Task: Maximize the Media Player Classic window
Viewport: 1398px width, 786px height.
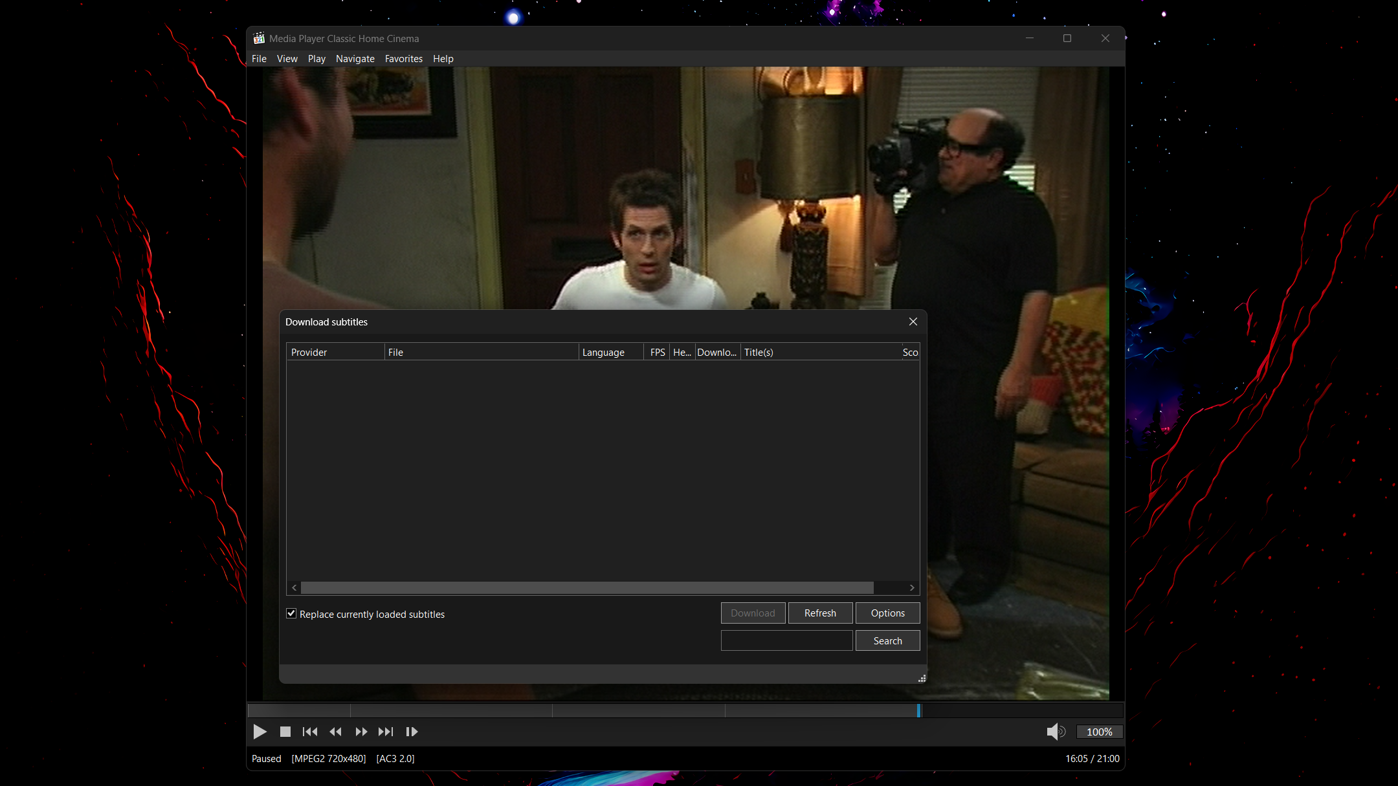Action: [1067, 38]
